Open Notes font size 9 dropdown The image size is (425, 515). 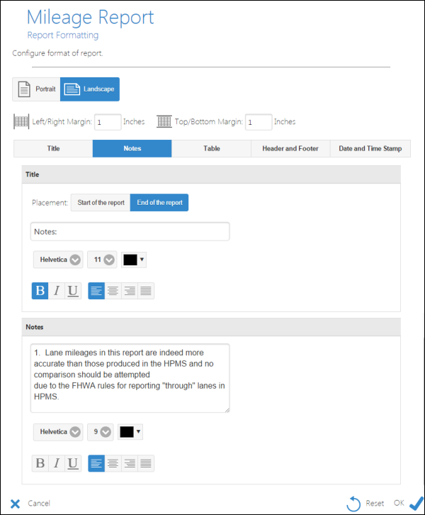(x=100, y=431)
